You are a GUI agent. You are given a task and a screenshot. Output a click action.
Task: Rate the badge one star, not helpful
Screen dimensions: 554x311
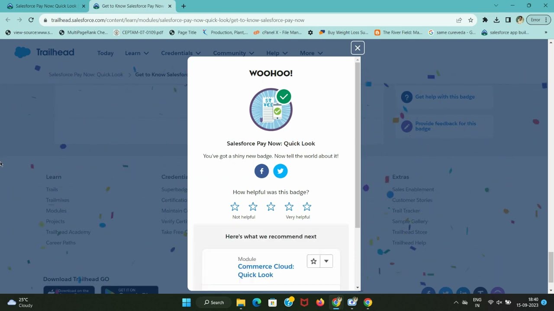click(235, 207)
